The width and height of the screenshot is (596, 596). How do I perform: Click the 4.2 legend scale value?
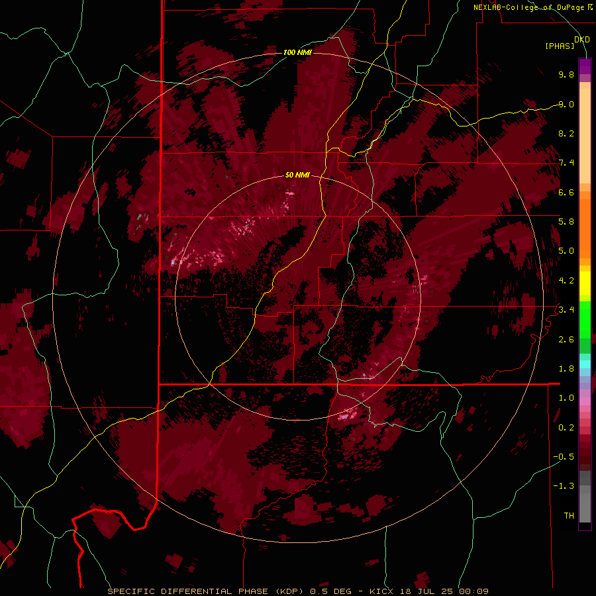click(x=566, y=281)
